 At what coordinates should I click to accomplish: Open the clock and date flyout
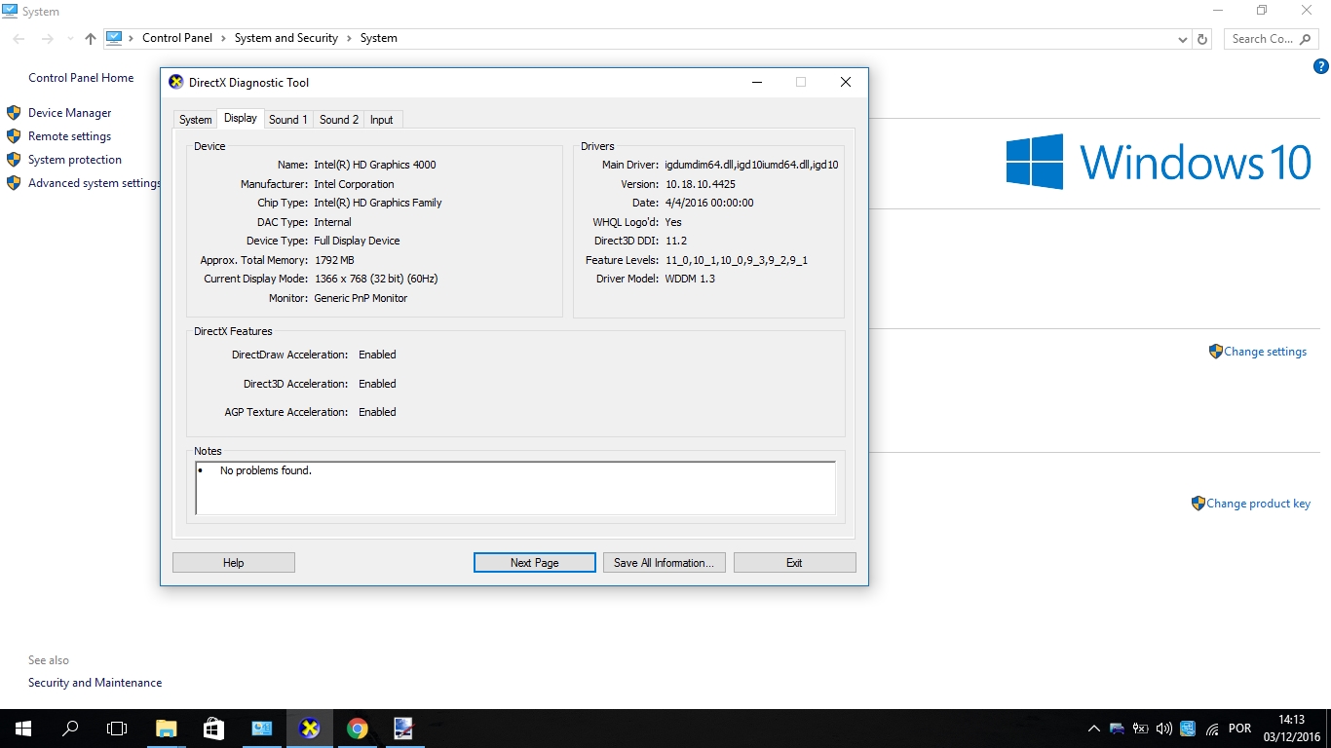[1291, 729]
